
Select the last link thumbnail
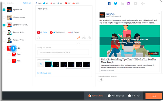point(86,64)
